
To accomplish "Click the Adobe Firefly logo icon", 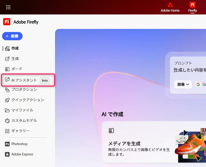I will point(7,22).
